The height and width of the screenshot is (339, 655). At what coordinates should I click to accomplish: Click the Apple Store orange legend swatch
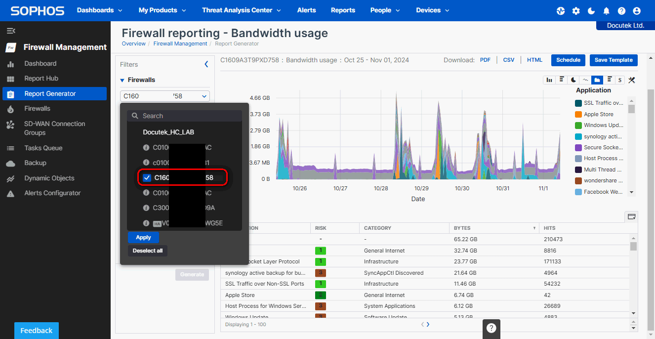click(578, 114)
